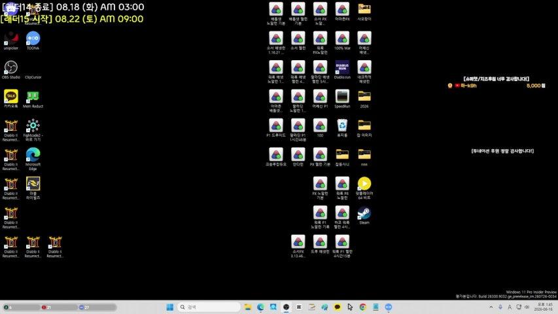
Task: Open the taskbar clock and date
Action: (545, 307)
